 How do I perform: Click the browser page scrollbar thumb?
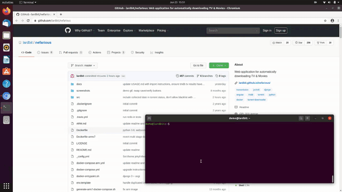point(340,32)
